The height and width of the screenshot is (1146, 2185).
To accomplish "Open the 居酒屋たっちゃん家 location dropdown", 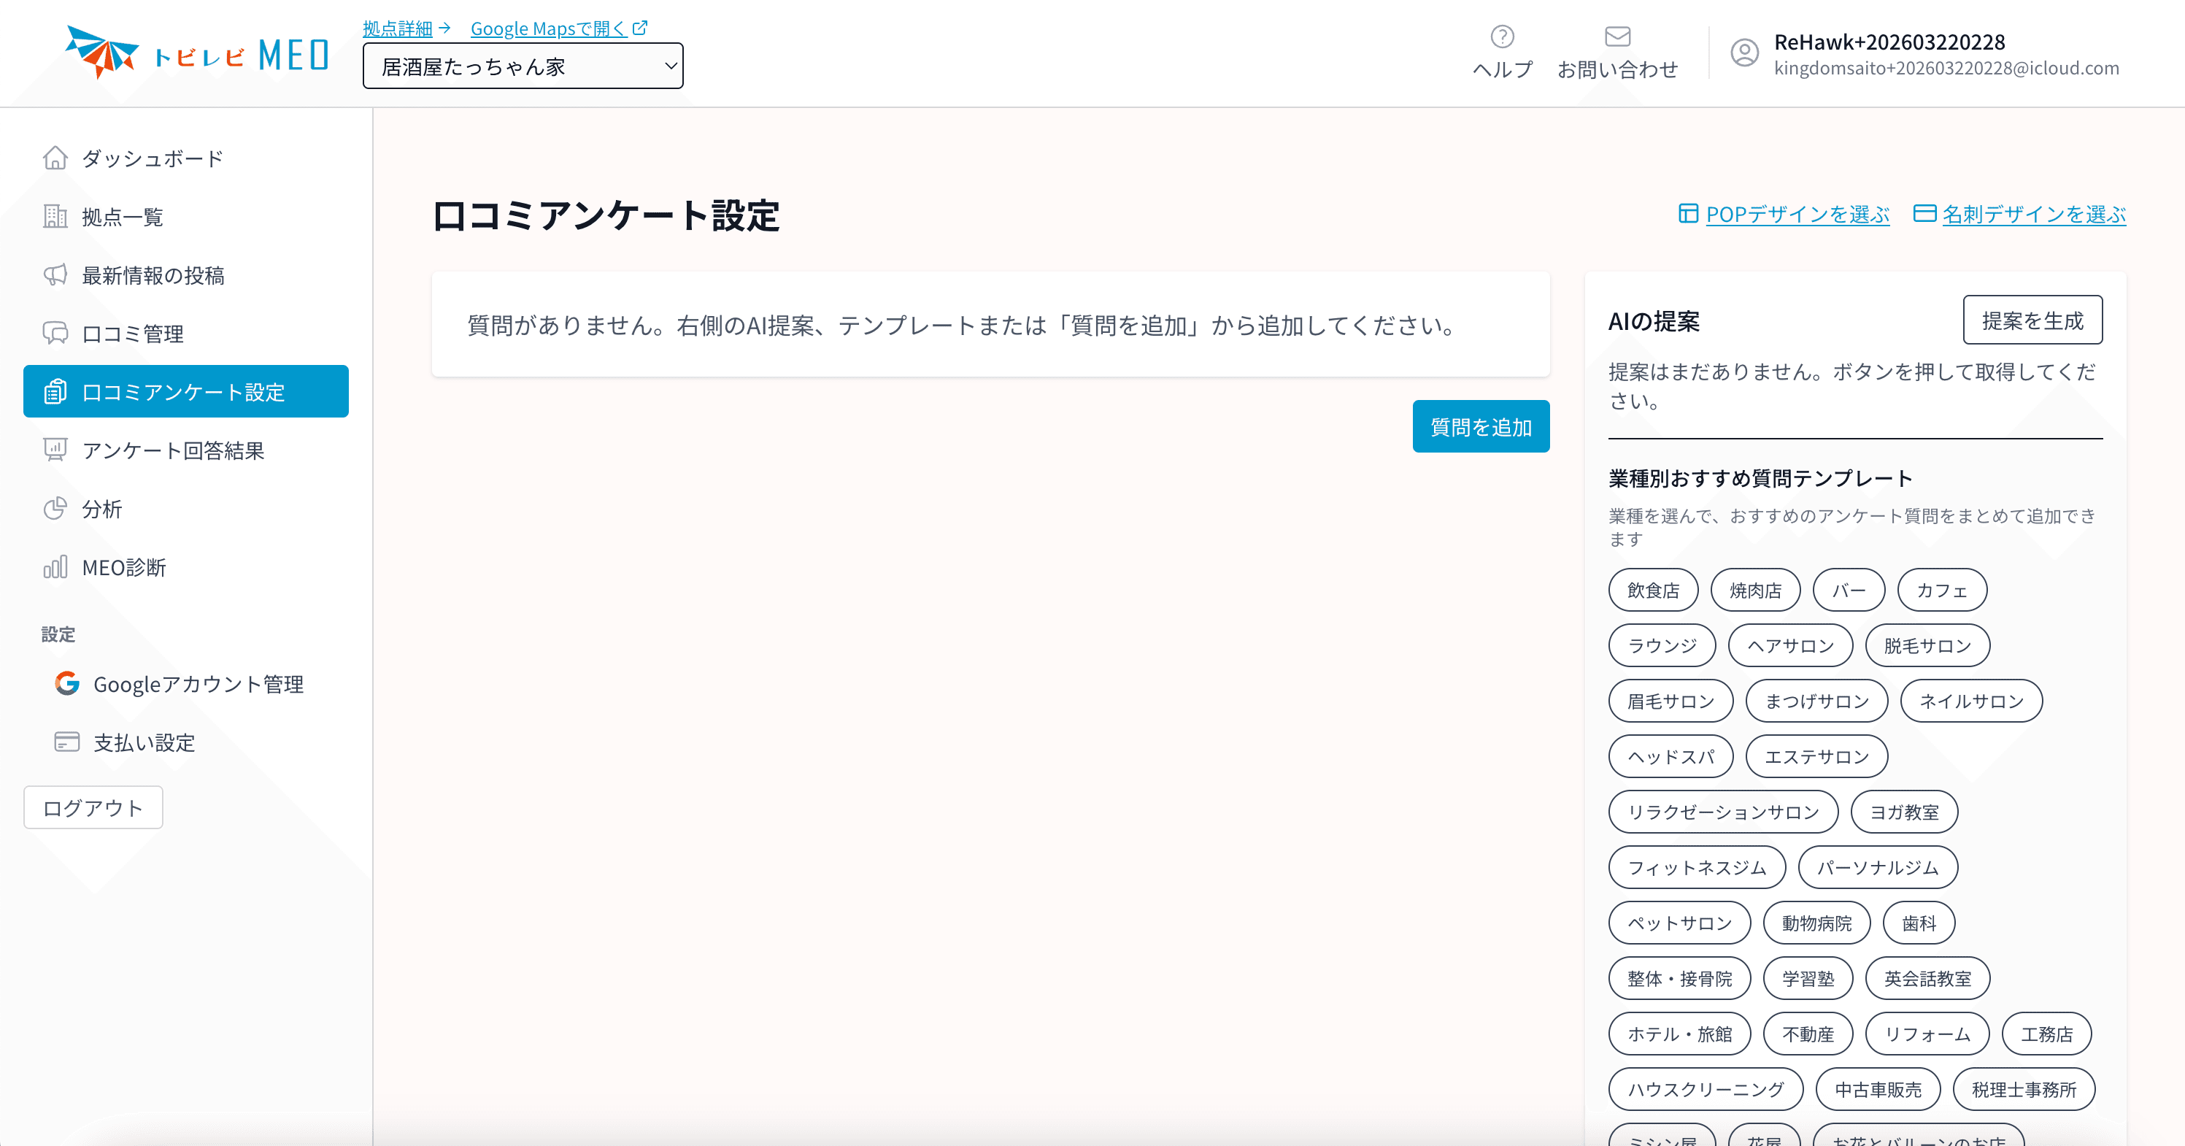I will [523, 65].
